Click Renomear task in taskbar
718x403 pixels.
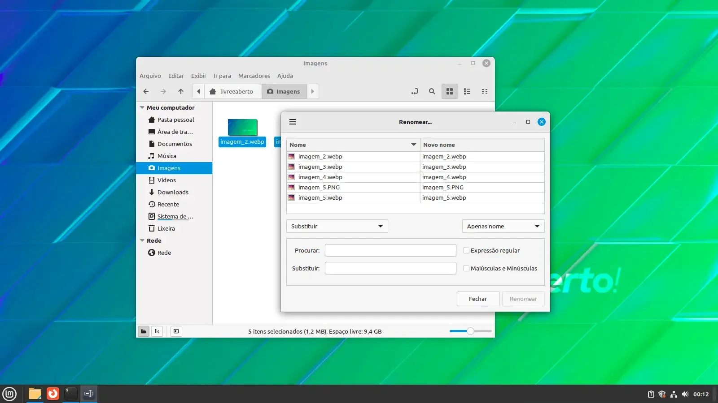pyautogui.click(x=89, y=394)
